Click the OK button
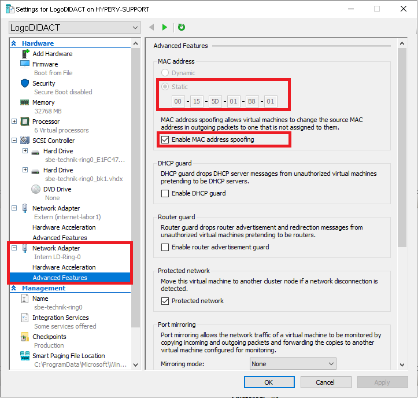The width and height of the screenshot is (418, 398). (x=269, y=382)
